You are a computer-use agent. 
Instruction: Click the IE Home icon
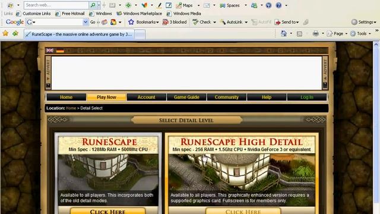[x=284, y=33]
